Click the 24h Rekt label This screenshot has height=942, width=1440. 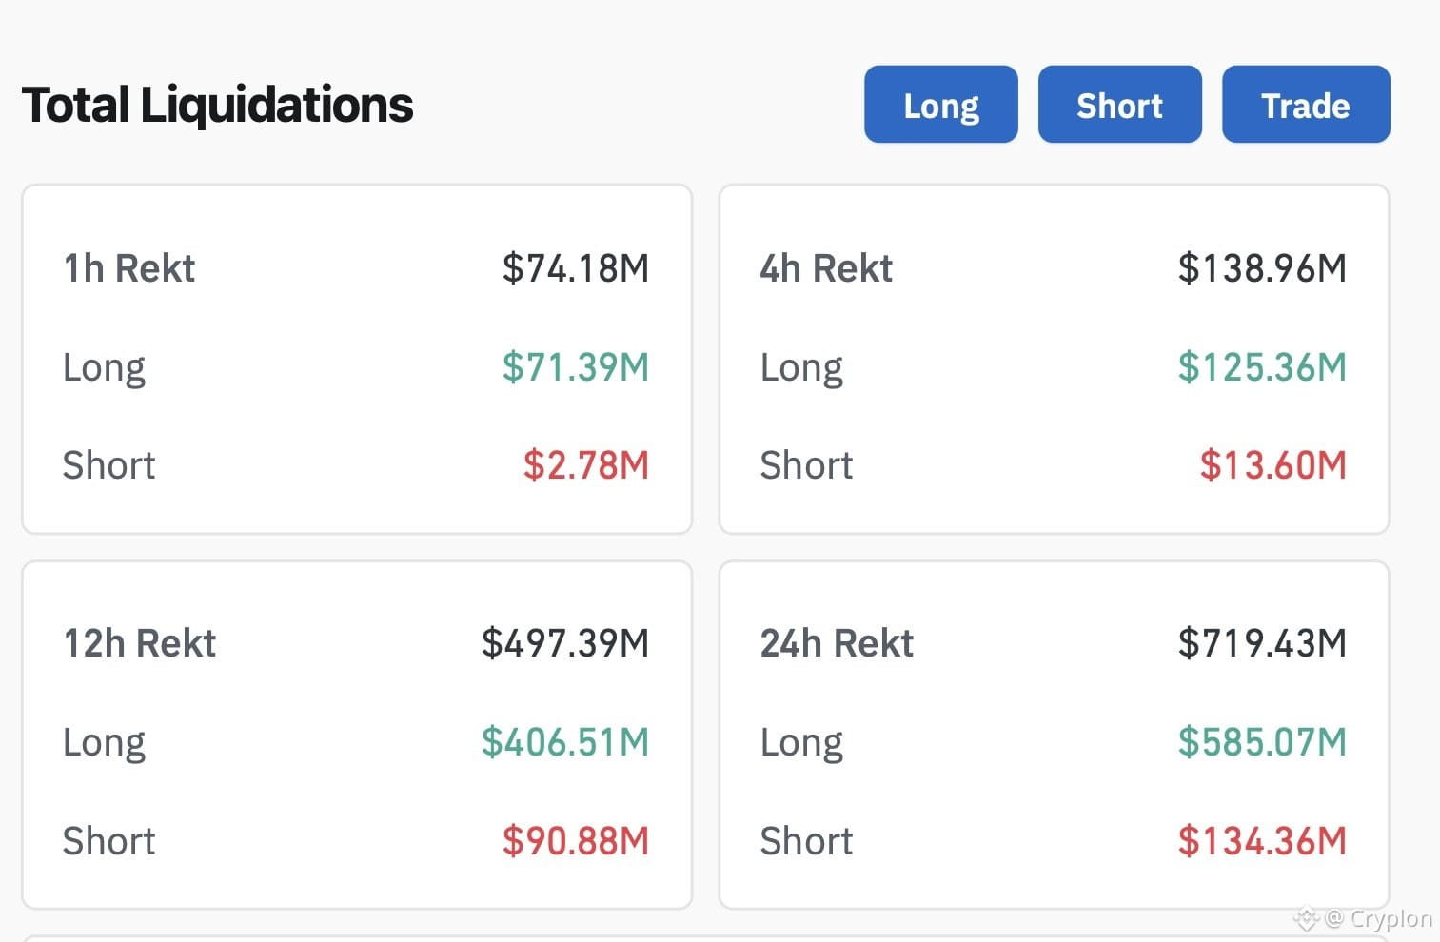837,643
